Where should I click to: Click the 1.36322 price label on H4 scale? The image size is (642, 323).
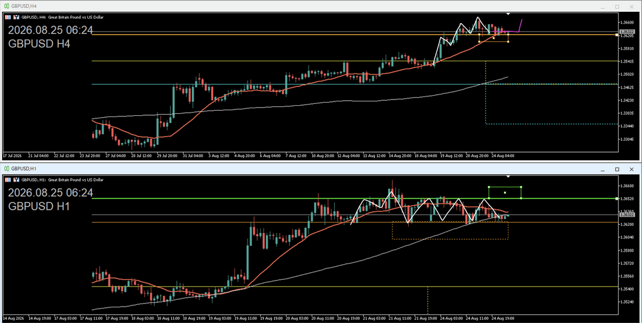[x=627, y=31]
